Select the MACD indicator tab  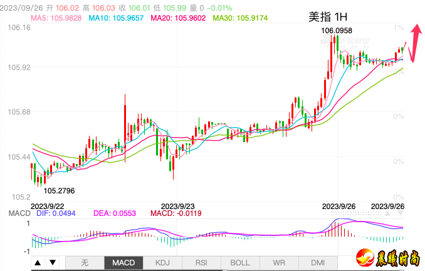point(123,263)
